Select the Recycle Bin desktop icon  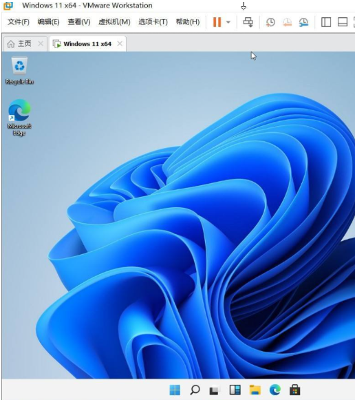[x=19, y=70]
